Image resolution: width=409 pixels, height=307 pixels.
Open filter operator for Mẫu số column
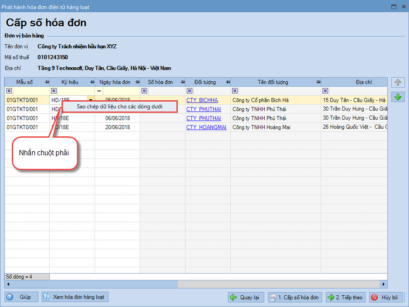click(9, 91)
